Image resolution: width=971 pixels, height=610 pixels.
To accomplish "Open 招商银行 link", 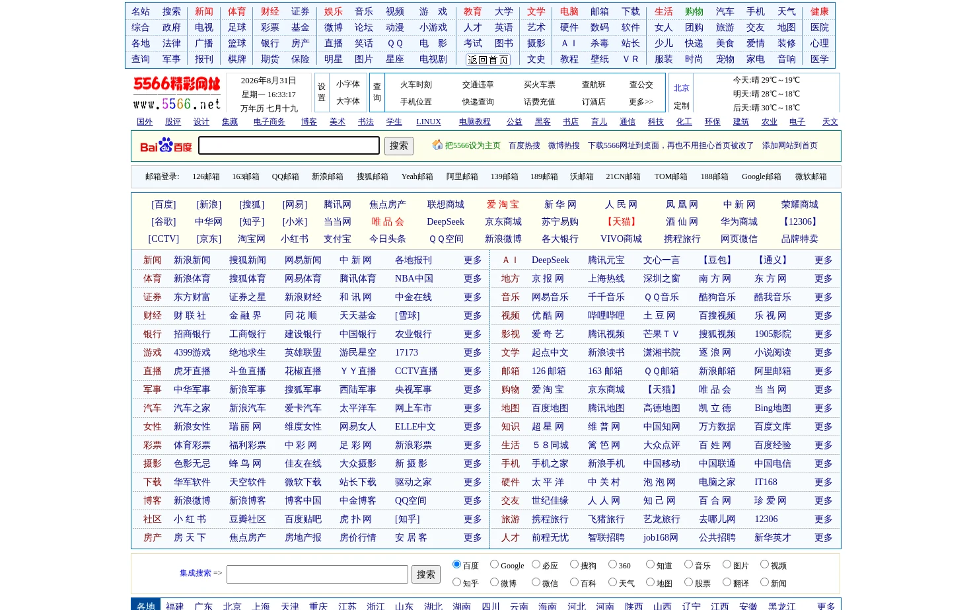I will click(x=192, y=334).
